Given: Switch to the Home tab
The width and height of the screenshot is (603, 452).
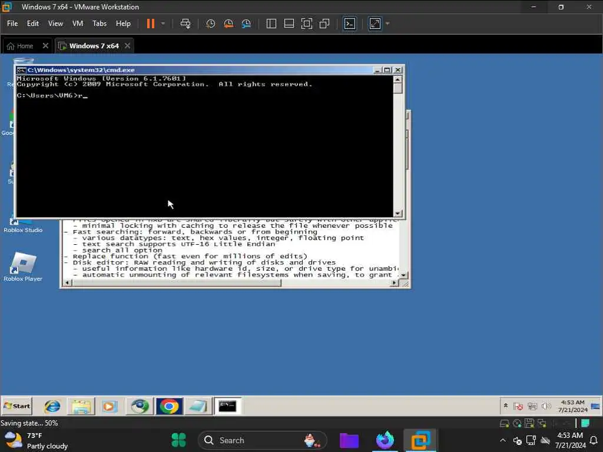Looking at the screenshot, I should point(20,46).
